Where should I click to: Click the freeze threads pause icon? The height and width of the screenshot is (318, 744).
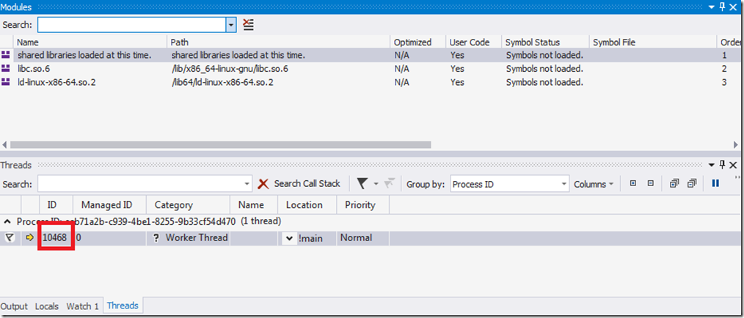(x=715, y=184)
